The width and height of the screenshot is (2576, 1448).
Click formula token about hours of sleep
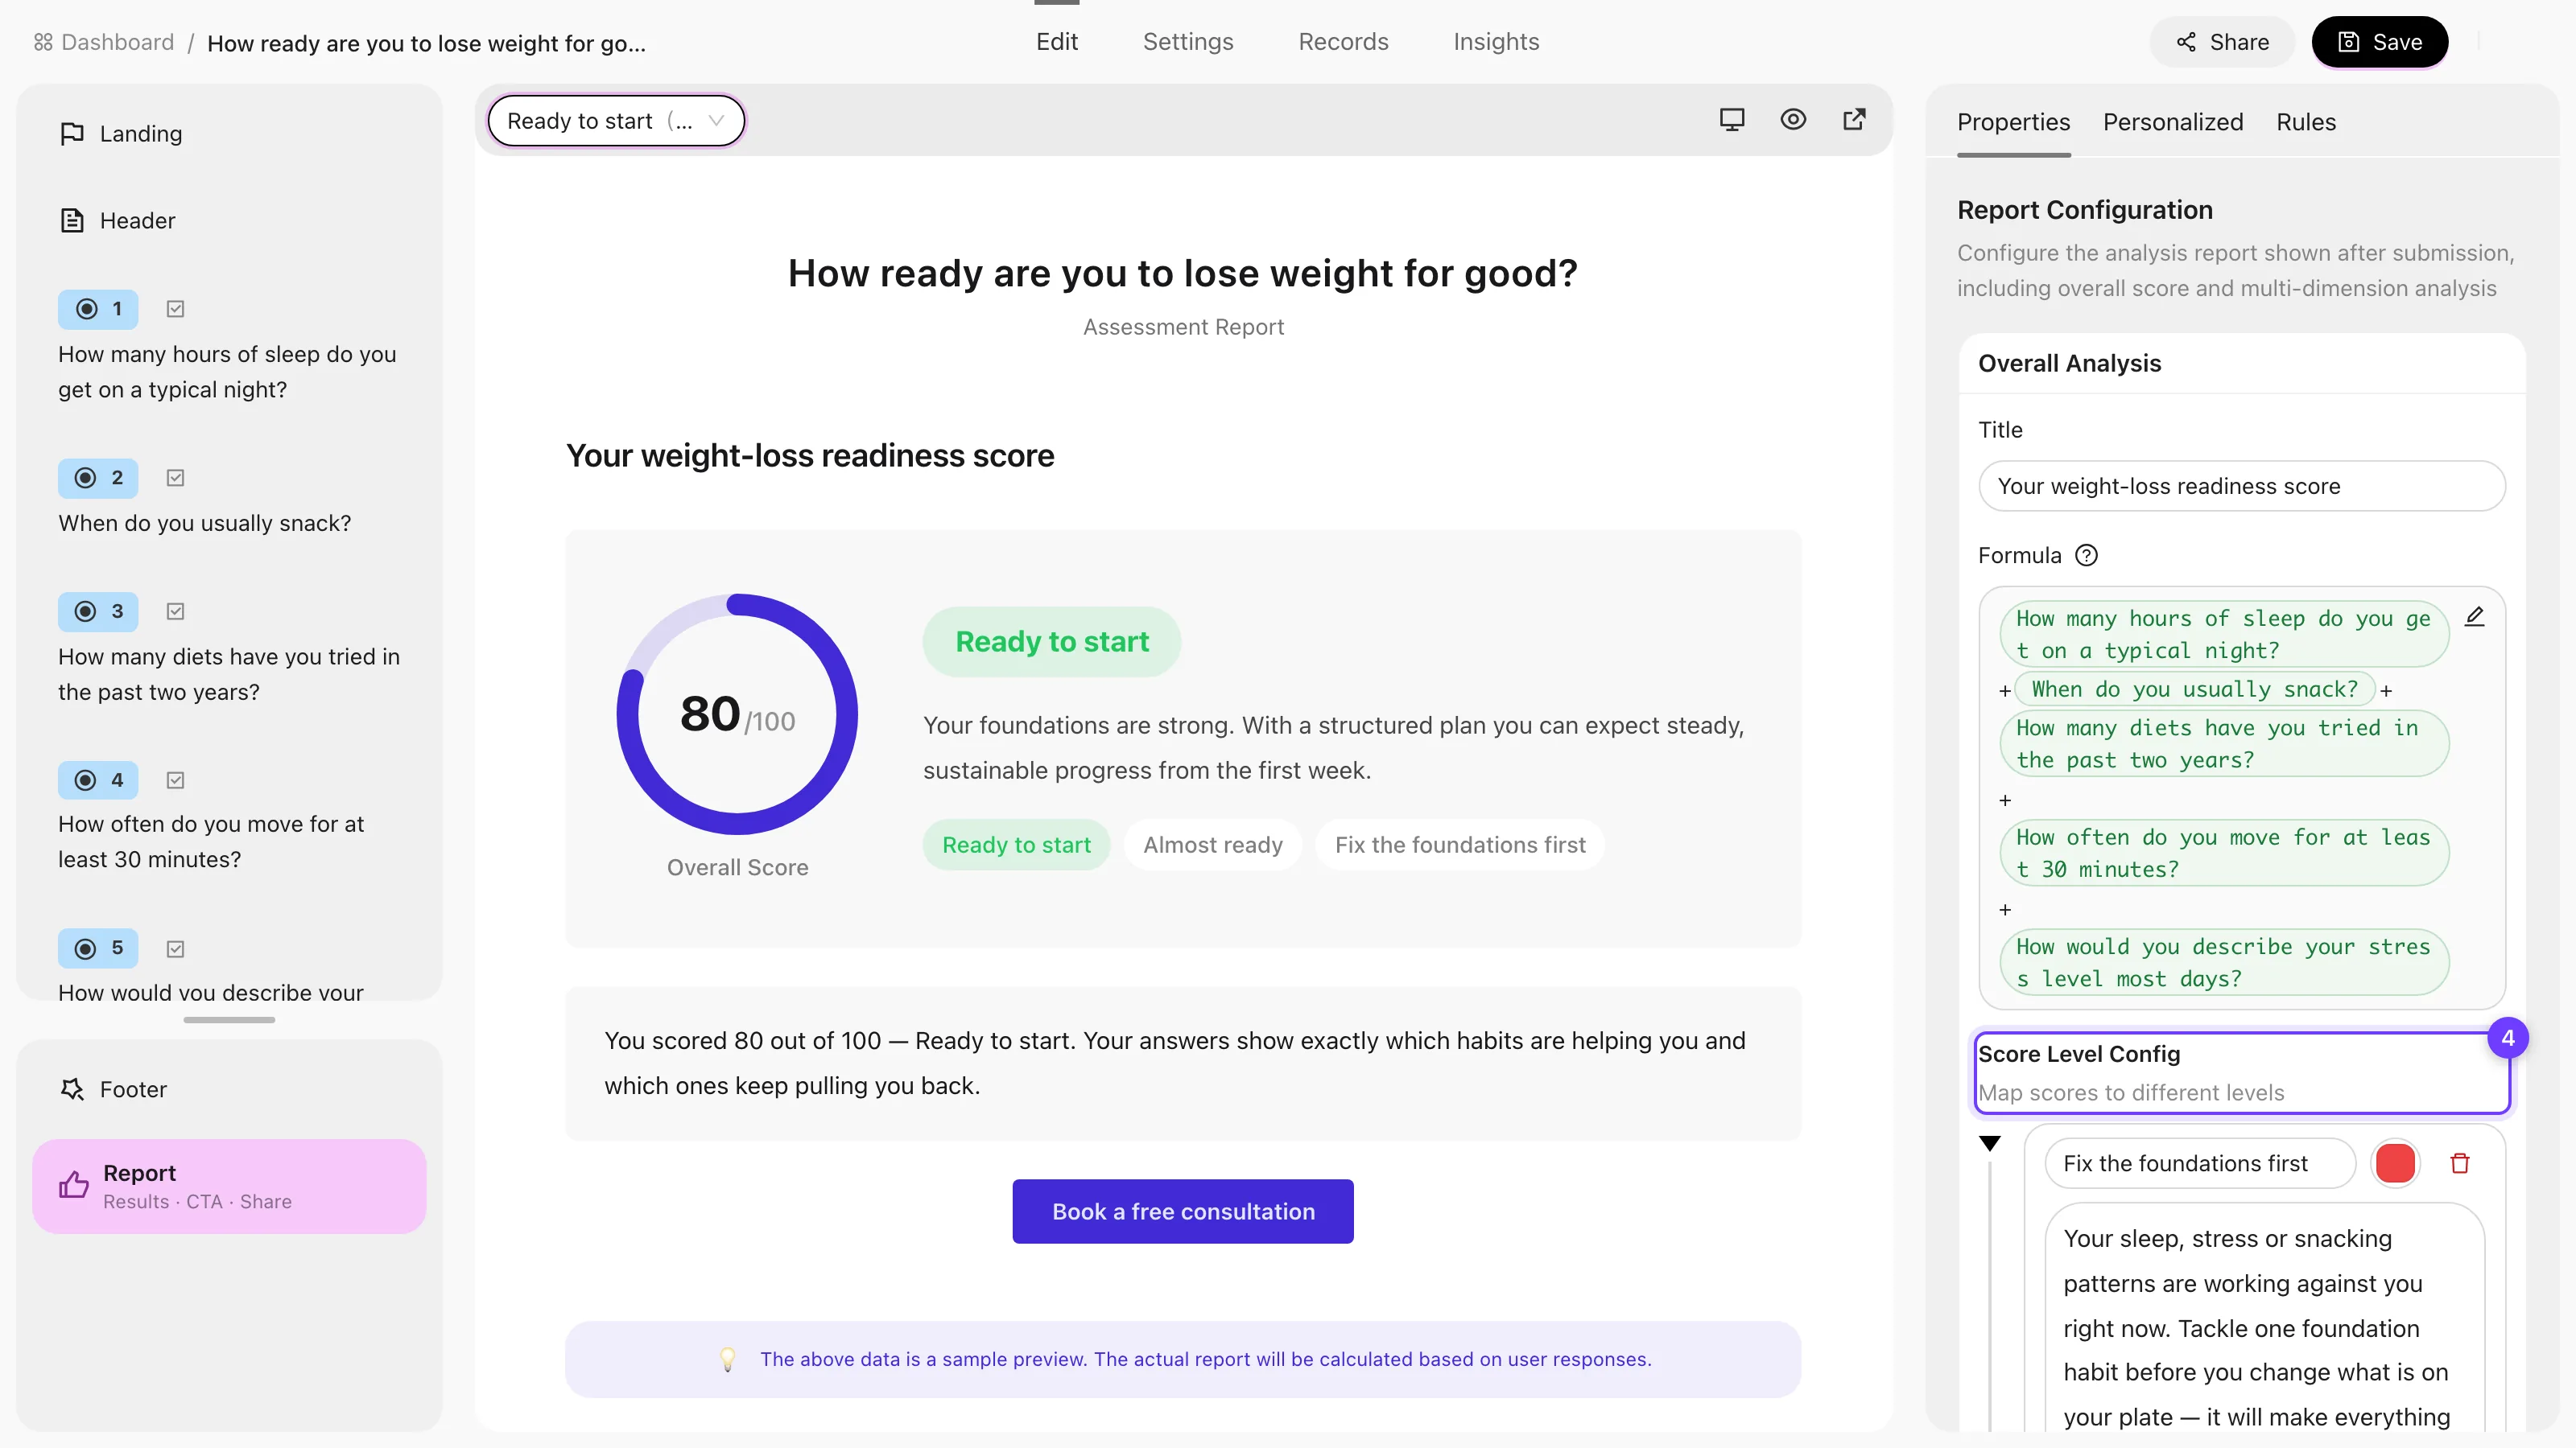pyautogui.click(x=2224, y=635)
